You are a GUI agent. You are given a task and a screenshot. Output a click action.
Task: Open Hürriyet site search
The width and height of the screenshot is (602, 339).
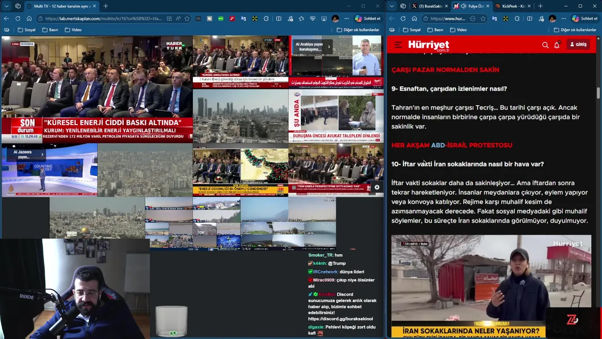coord(545,45)
